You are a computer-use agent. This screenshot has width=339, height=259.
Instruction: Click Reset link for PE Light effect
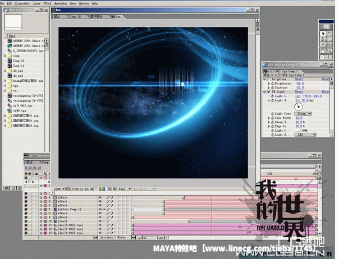(299, 92)
